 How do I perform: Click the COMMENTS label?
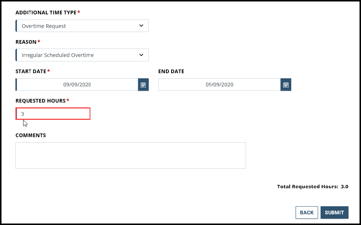pos(30,135)
